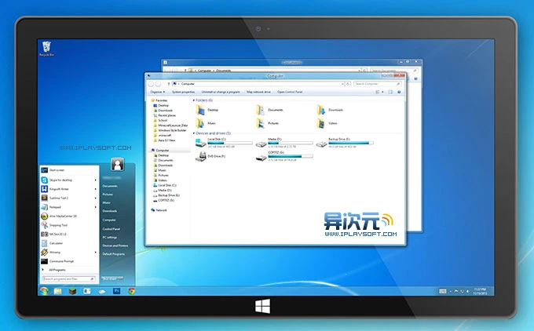Click Open Control Panel in toolbar
Viewport: 534px width, 331px height.
click(x=290, y=92)
